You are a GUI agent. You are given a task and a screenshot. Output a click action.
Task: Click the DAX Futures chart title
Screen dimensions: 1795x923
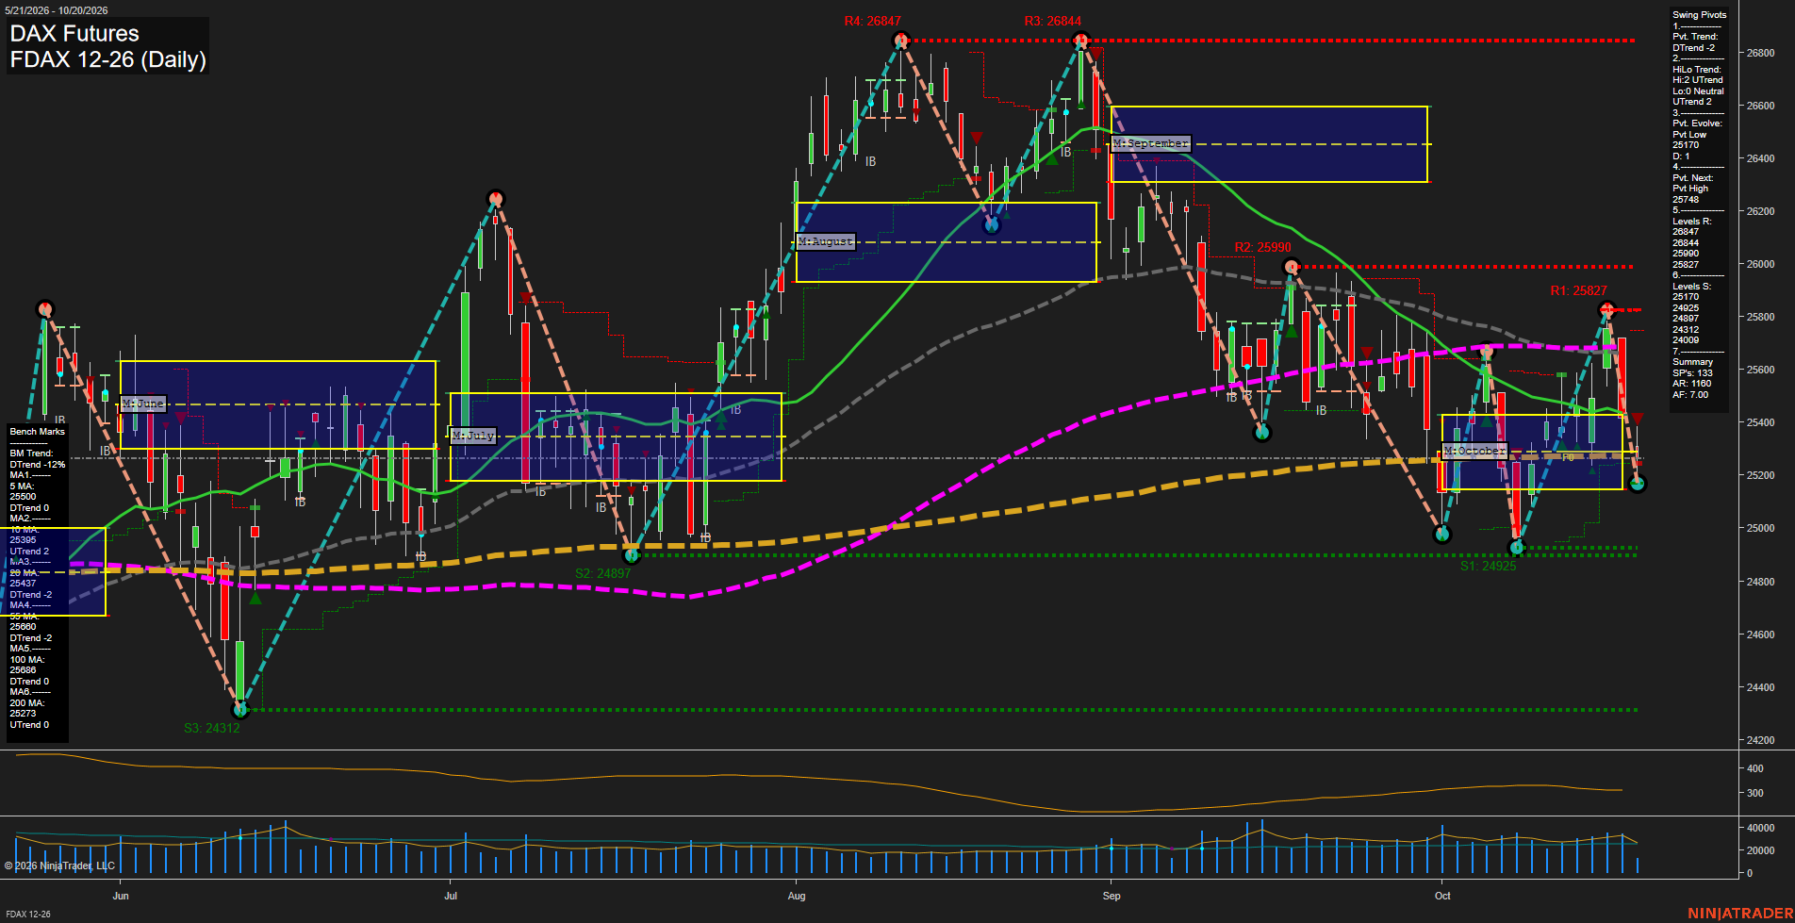[74, 34]
